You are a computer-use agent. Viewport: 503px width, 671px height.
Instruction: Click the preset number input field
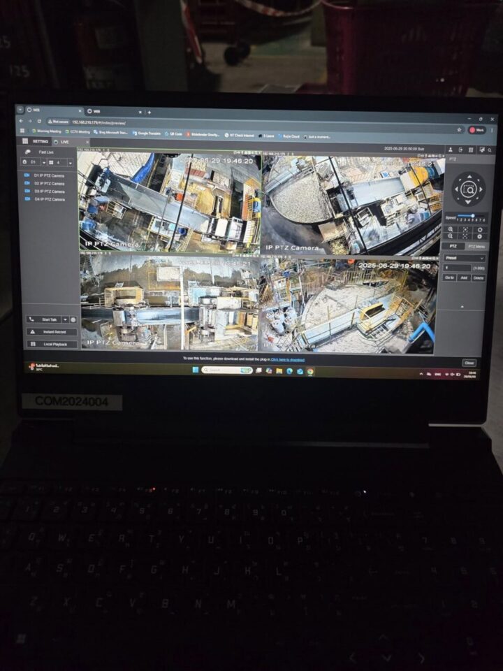tap(458, 268)
